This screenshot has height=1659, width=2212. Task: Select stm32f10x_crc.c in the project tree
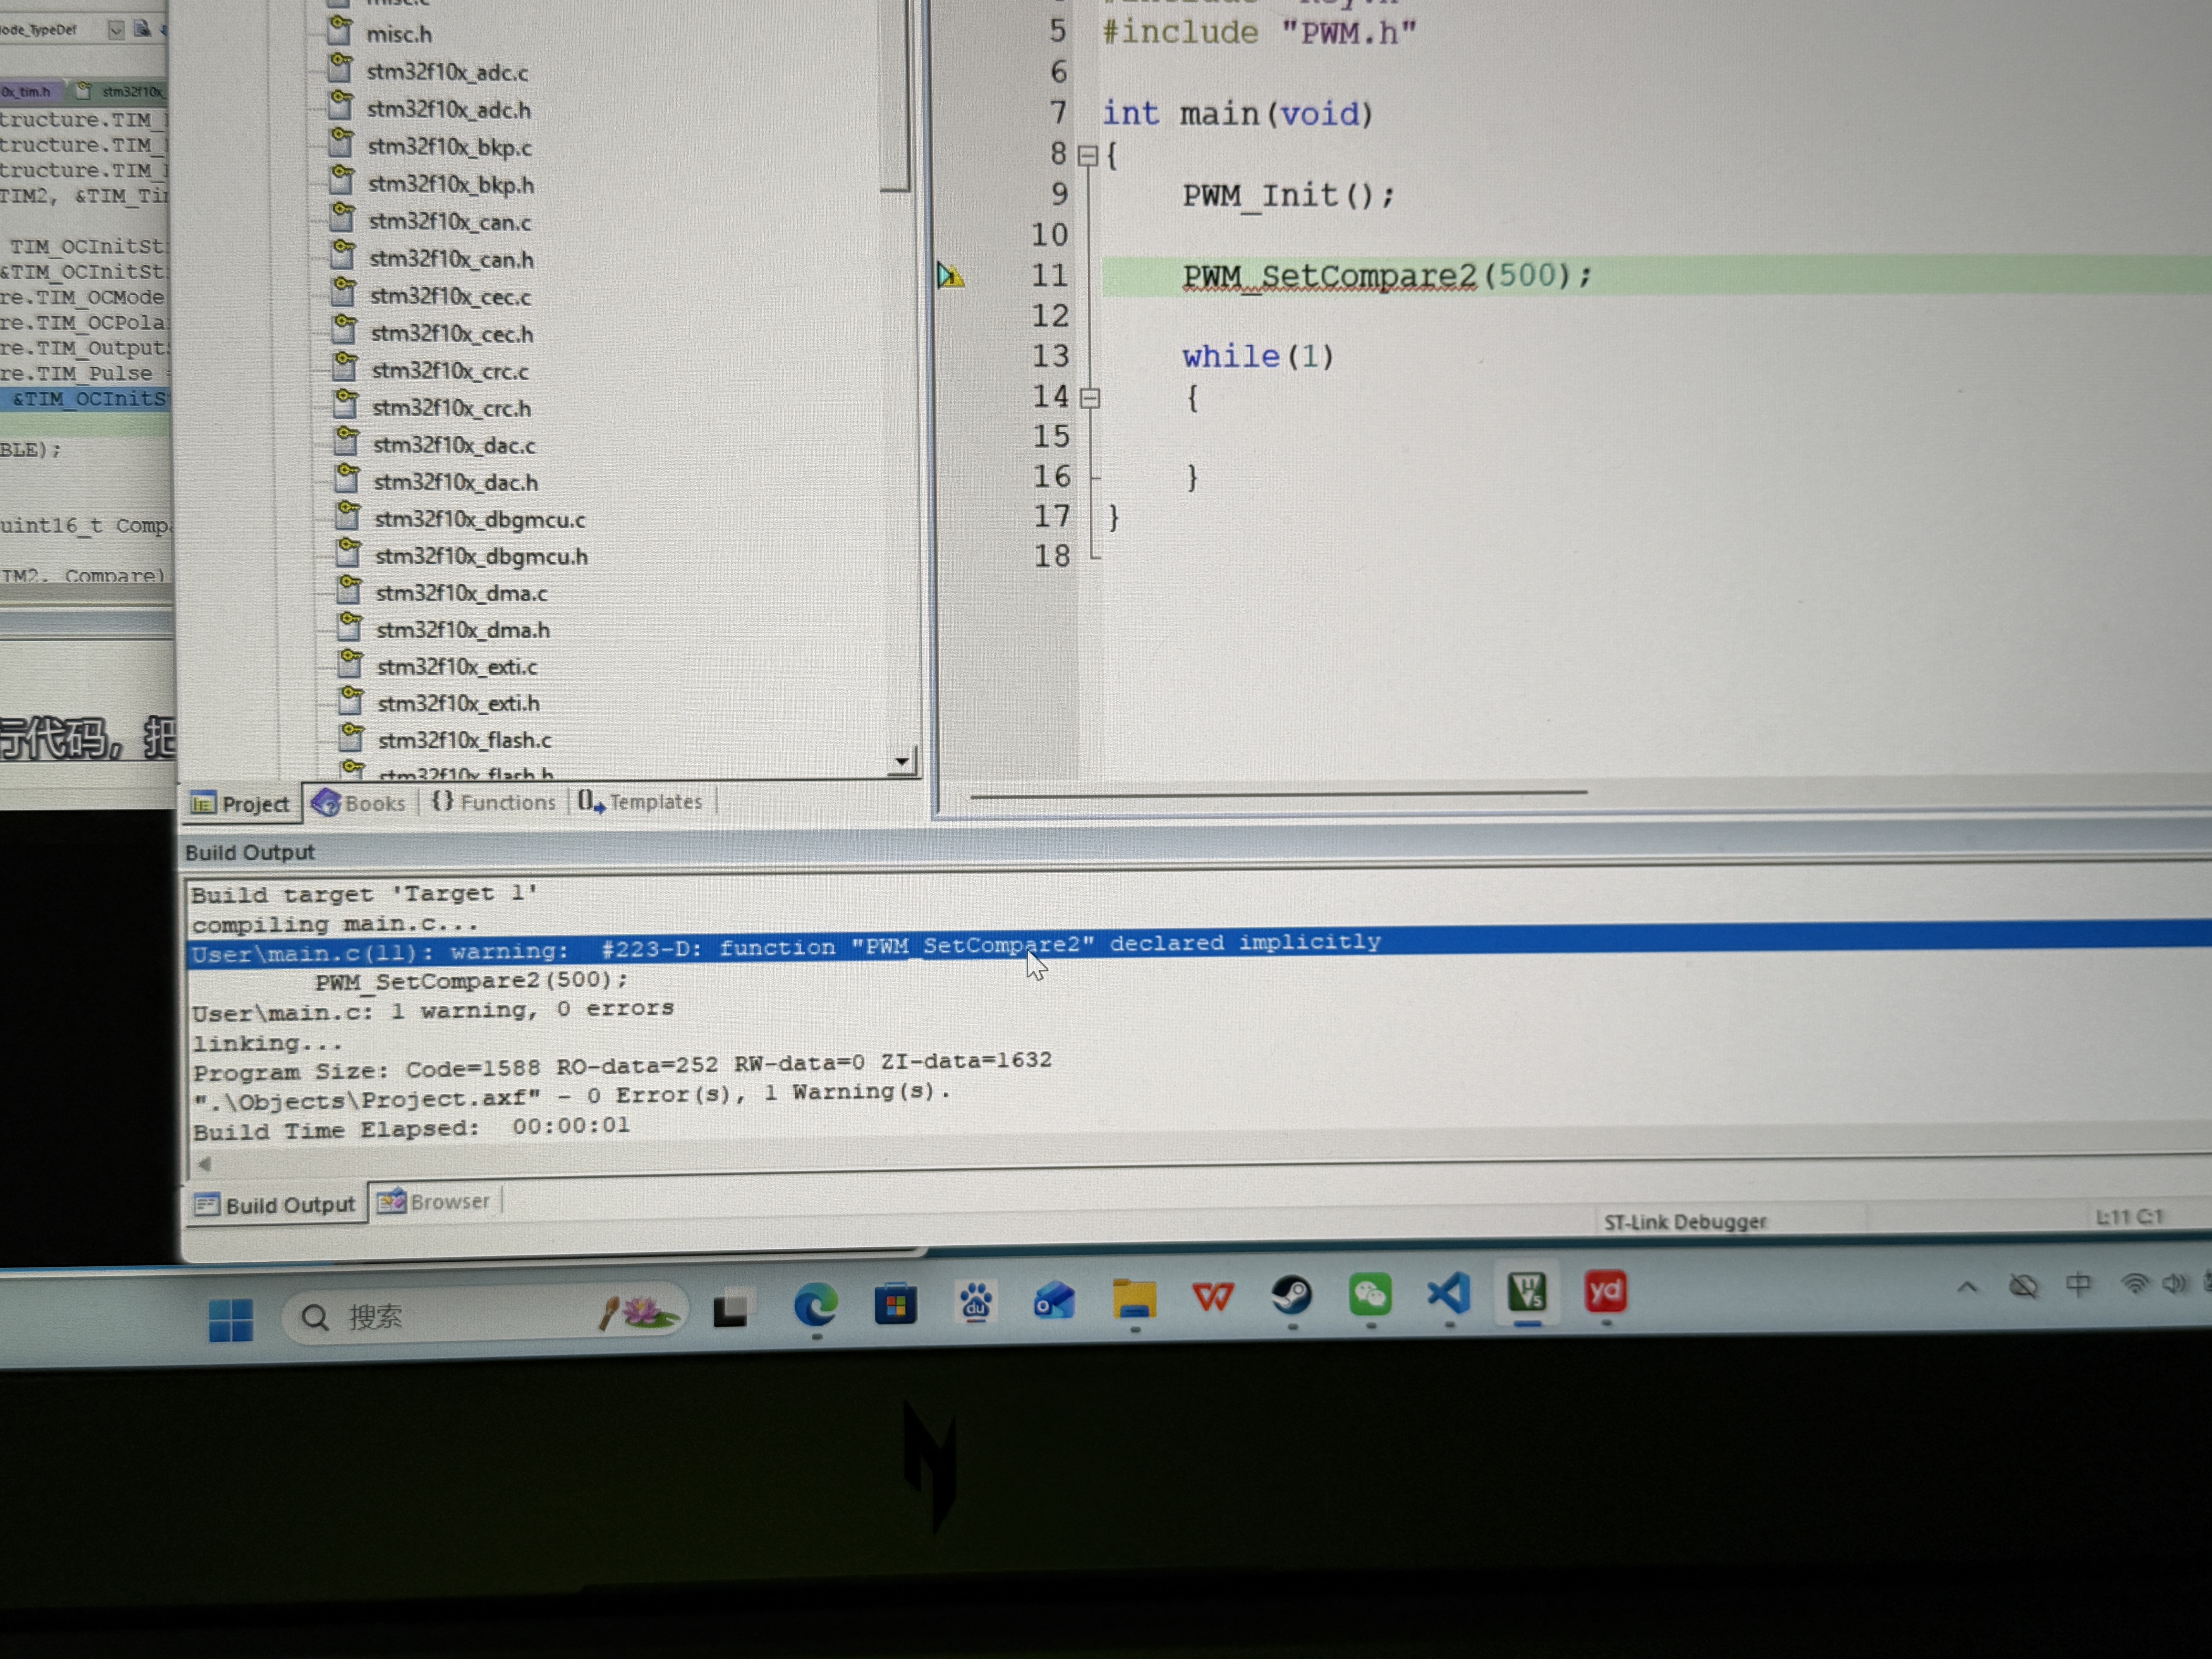450,371
